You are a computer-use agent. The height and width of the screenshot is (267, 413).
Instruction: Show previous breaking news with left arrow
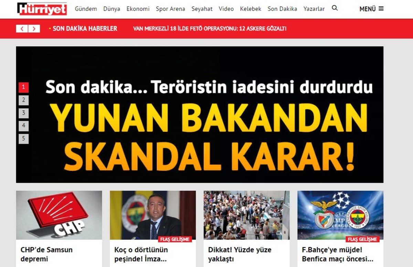[x=22, y=29]
